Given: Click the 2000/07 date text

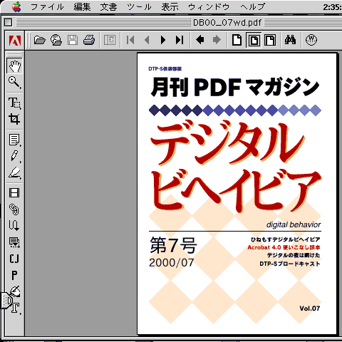Looking at the screenshot, I should click(172, 263).
